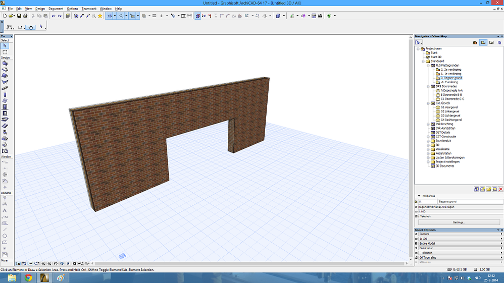Click the red X delete icon in Navigator
504x283 pixels.
pyautogui.click(x=500, y=189)
